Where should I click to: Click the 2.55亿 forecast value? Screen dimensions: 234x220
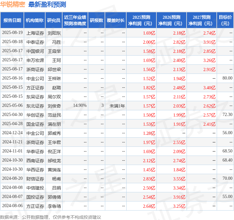[x=179, y=142]
